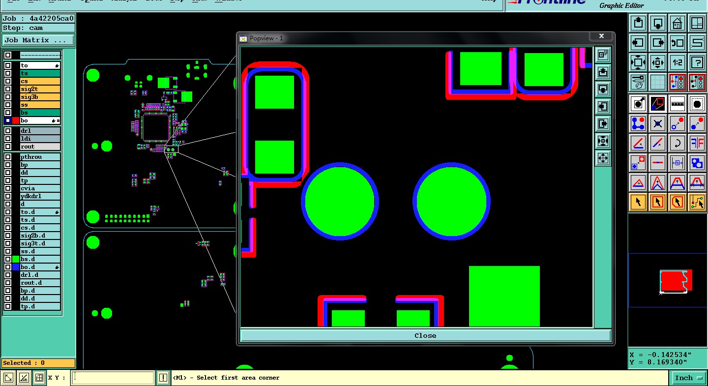Toggle the grid display icon
The height and width of the screenshot is (386, 708).
coord(658,82)
